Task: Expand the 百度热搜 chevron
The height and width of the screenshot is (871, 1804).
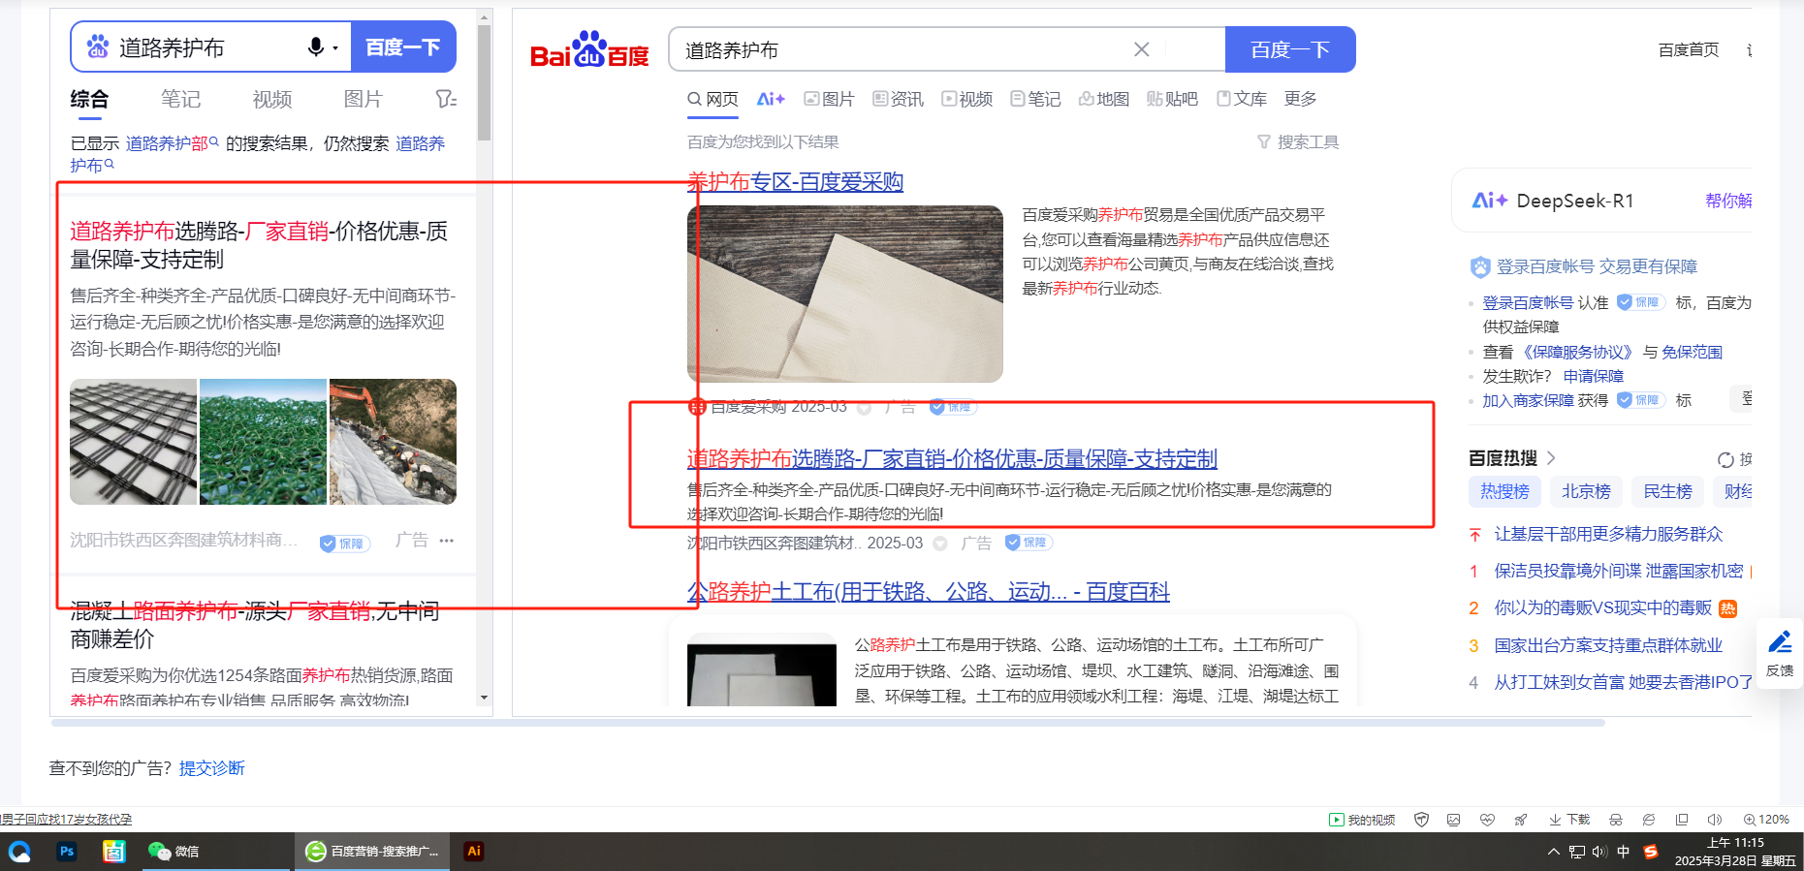Action: pos(1551,458)
